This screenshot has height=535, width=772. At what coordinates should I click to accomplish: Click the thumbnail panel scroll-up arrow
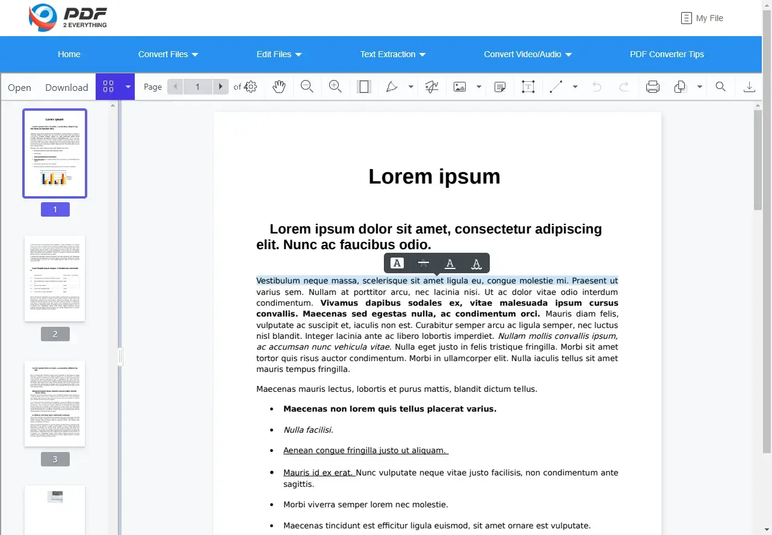(x=113, y=106)
